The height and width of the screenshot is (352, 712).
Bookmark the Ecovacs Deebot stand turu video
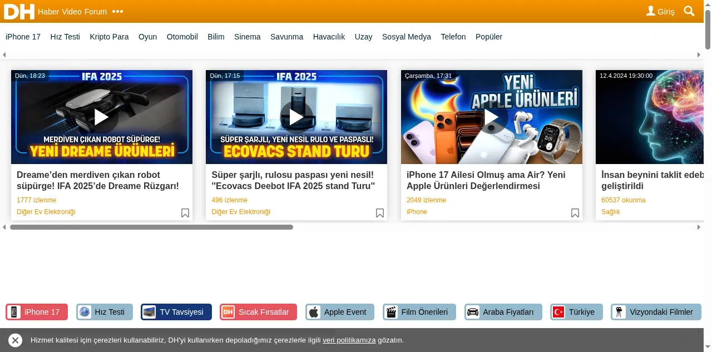(x=380, y=213)
